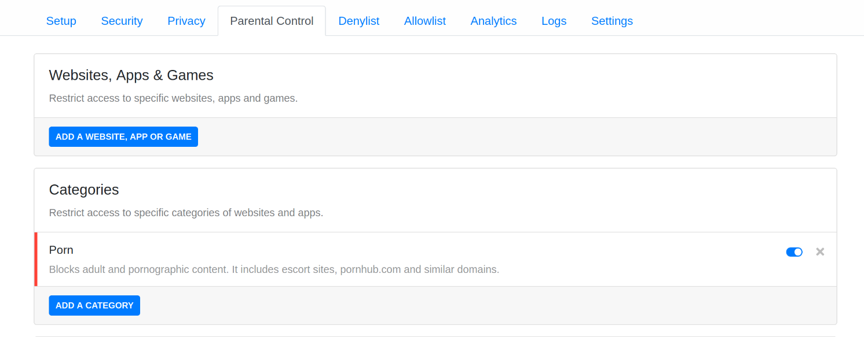Go to the Settings tab

point(612,21)
